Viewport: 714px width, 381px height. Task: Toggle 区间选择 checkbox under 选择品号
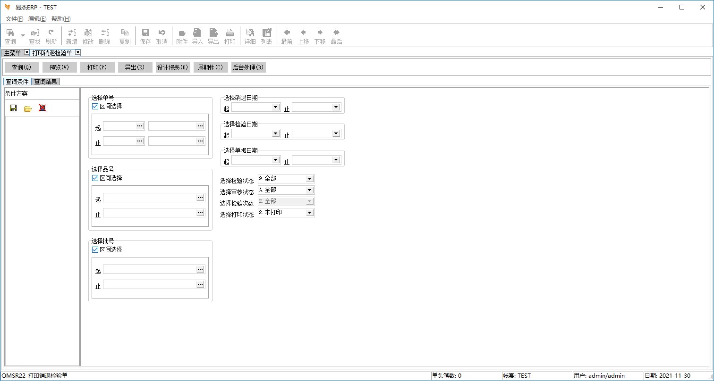click(95, 178)
